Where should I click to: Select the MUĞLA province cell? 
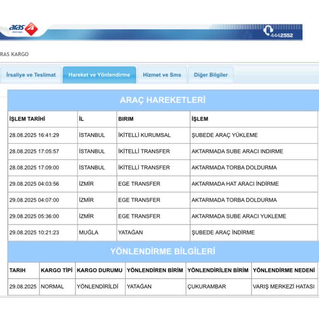(88, 232)
